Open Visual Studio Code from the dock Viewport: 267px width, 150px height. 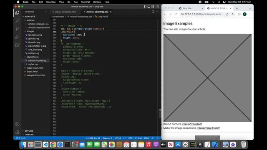tap(45, 145)
